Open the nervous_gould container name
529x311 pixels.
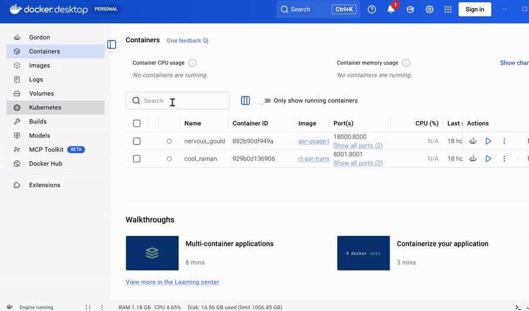click(205, 141)
